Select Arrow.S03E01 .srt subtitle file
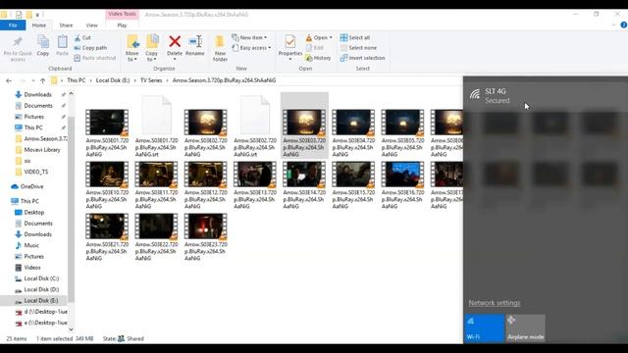This screenshot has height=353, width=628. (x=156, y=116)
